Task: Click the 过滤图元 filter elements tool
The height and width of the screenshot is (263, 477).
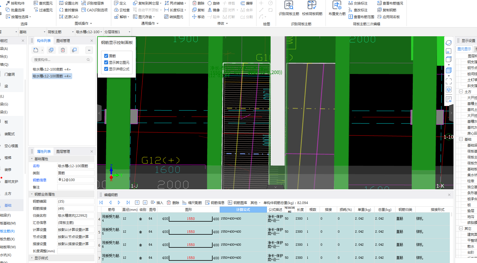Action: tap(43, 10)
